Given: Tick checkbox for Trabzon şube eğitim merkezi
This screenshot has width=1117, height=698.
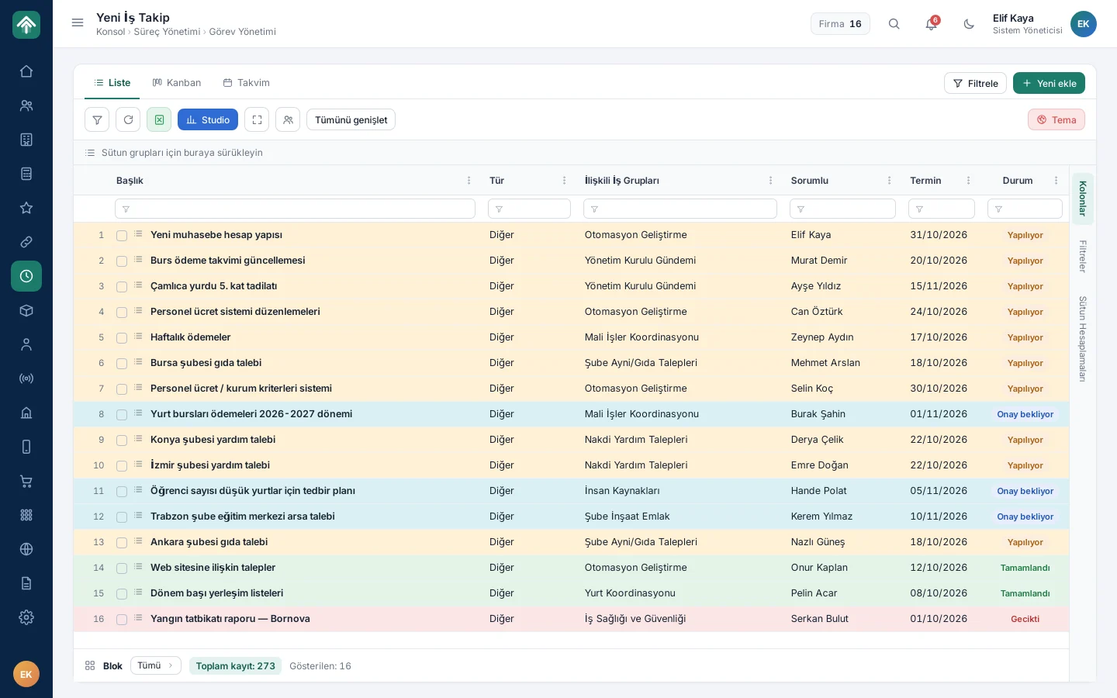Looking at the screenshot, I should coord(122,517).
